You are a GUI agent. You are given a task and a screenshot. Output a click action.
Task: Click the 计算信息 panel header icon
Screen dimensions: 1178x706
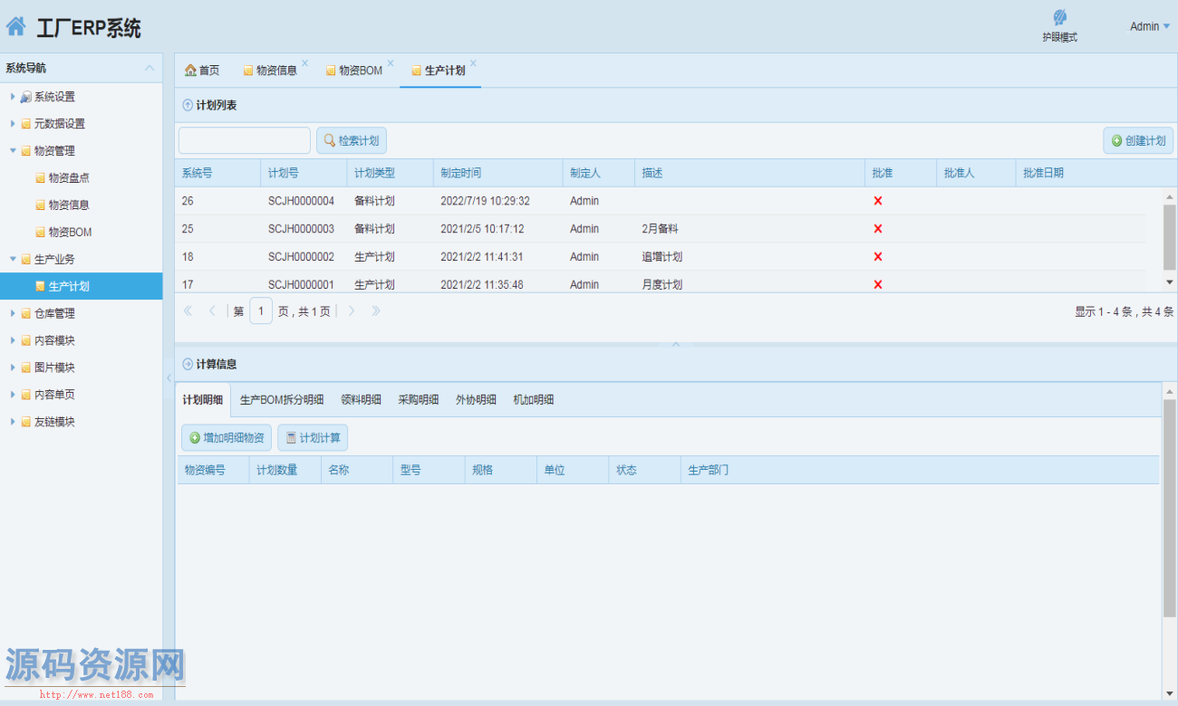[188, 364]
